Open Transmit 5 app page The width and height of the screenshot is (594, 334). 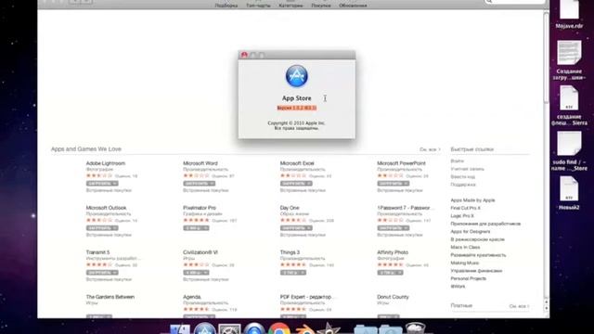tap(97, 252)
